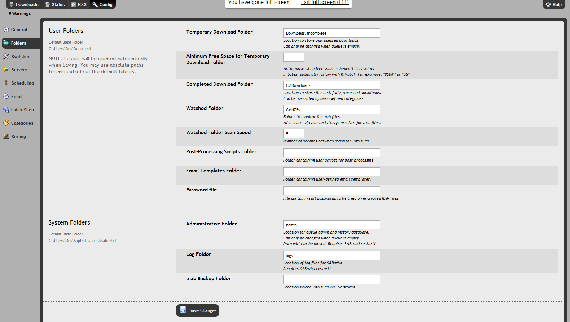
Task: Click the Save Changes button
Action: coord(198,310)
